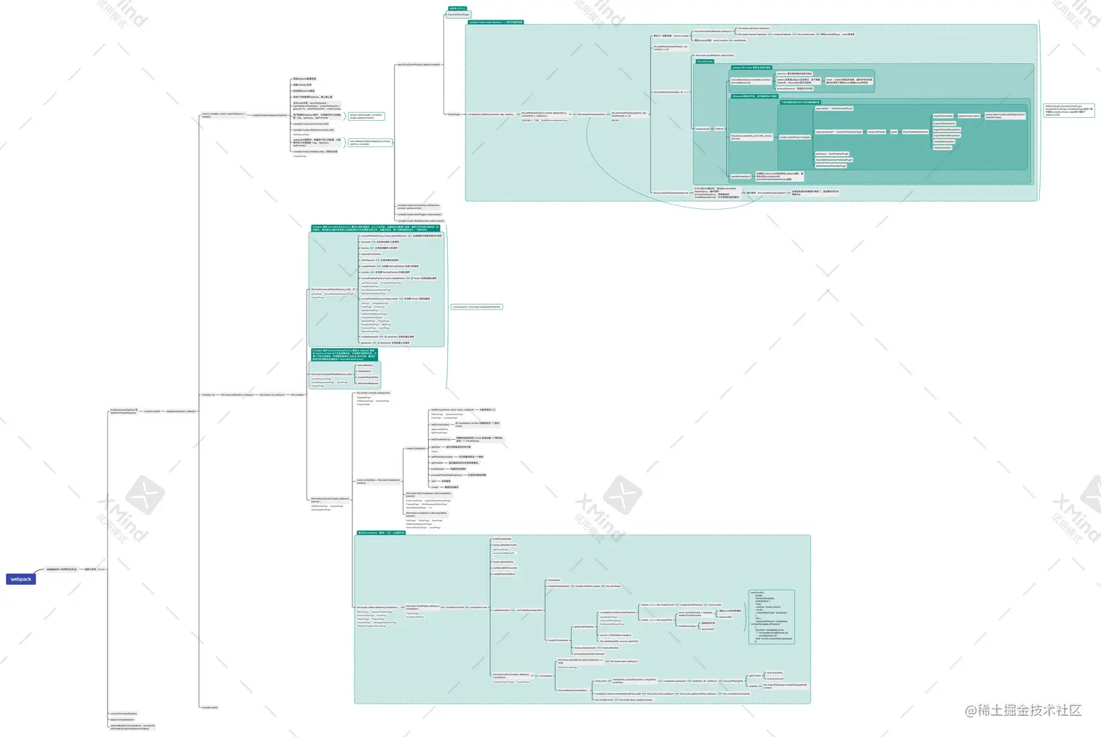Click the this.hooks.afterCompile.callAsync node
The width and height of the screenshot is (1101, 737).
coord(512,676)
